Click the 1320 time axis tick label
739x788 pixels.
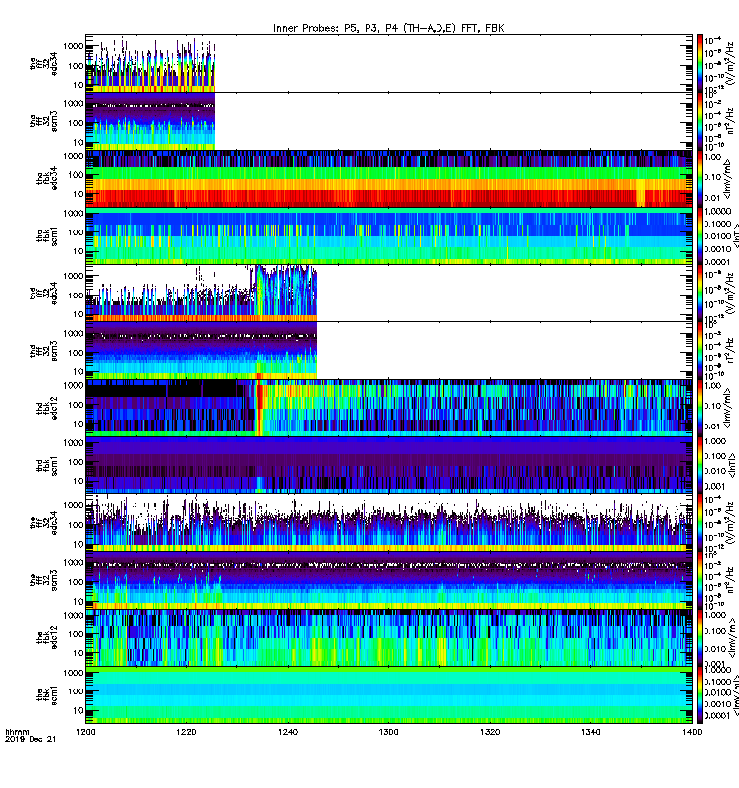490,732
